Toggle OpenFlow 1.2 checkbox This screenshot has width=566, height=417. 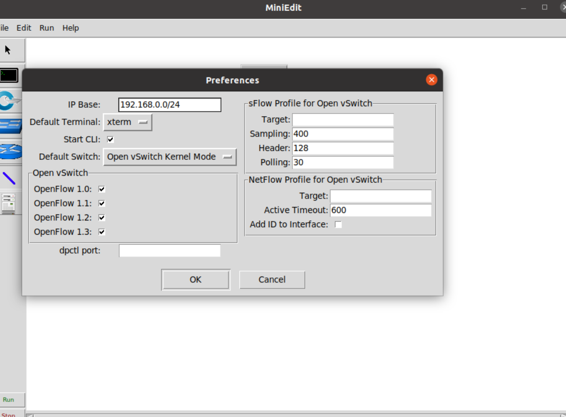[x=102, y=218]
